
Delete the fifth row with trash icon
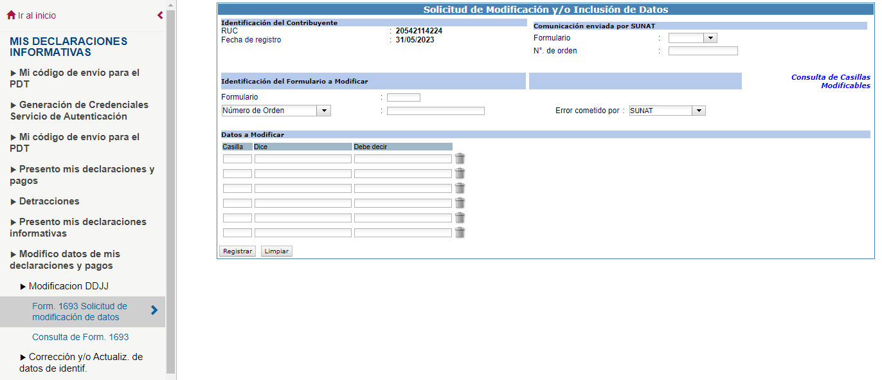coord(460,217)
